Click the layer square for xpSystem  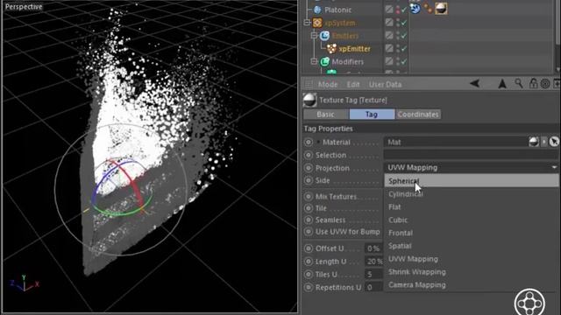click(x=389, y=23)
